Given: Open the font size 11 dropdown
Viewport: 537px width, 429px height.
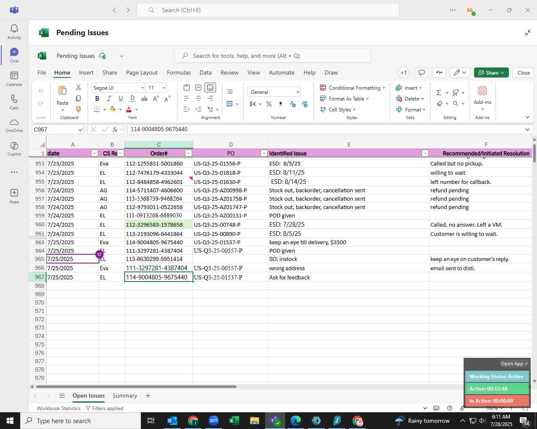Looking at the screenshot, I should (164, 88).
